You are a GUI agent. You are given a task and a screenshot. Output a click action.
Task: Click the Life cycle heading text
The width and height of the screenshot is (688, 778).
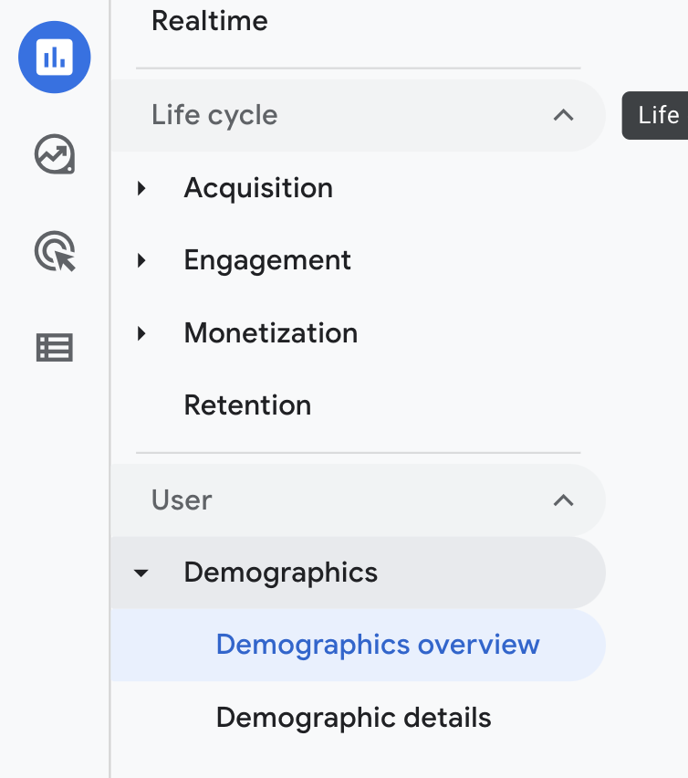pyautogui.click(x=214, y=116)
